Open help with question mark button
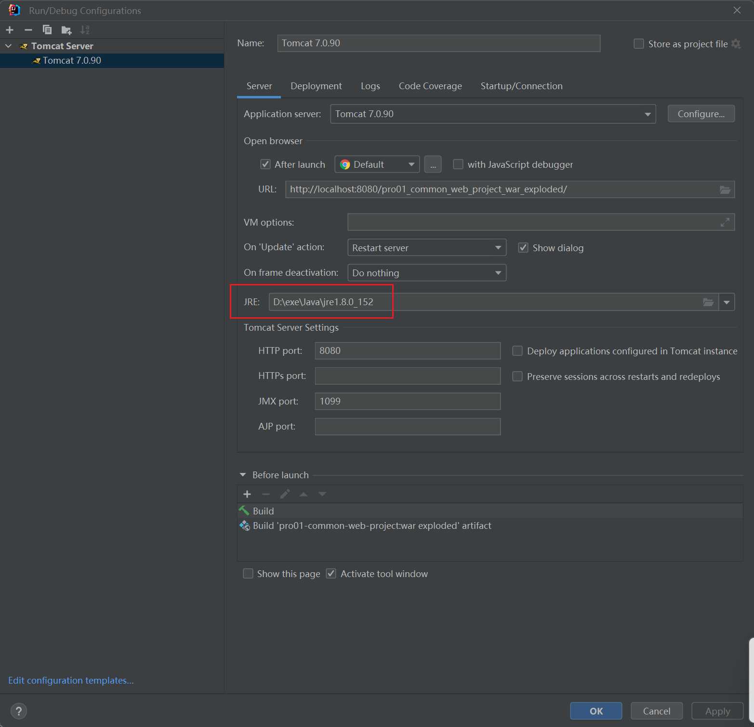Viewport: 754px width, 727px height. (19, 711)
